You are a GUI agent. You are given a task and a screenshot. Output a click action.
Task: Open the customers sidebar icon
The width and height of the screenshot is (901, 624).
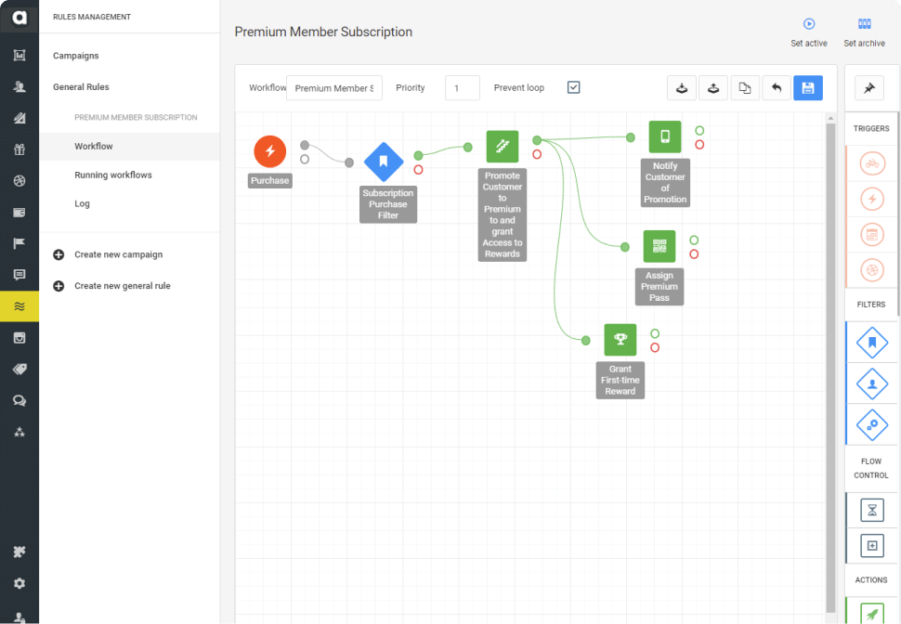click(x=20, y=86)
